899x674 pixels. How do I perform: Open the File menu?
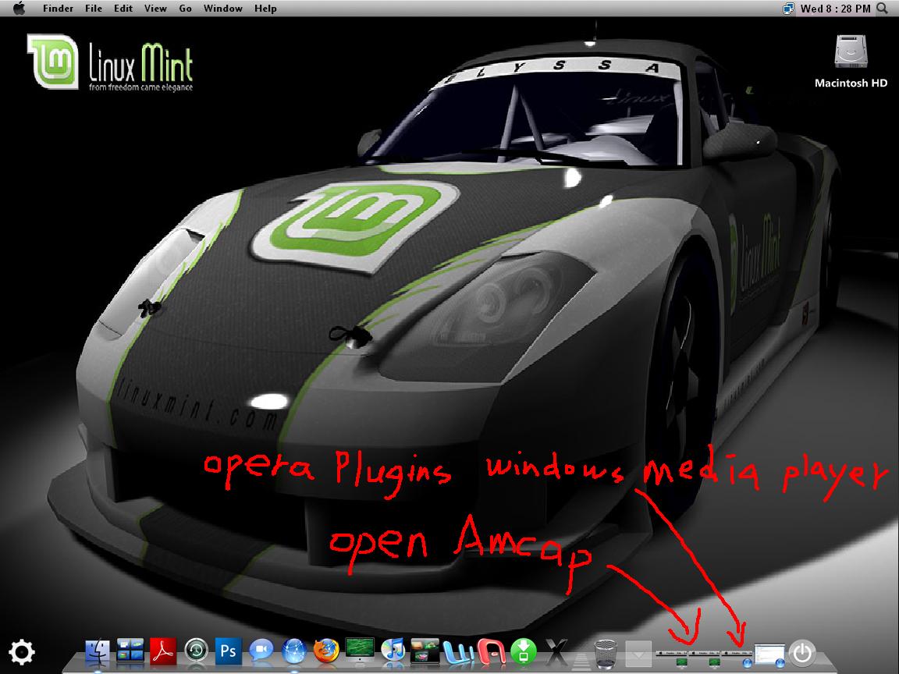[94, 9]
